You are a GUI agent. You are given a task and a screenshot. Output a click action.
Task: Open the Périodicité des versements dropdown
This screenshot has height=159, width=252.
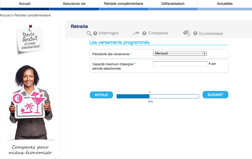click(180, 53)
